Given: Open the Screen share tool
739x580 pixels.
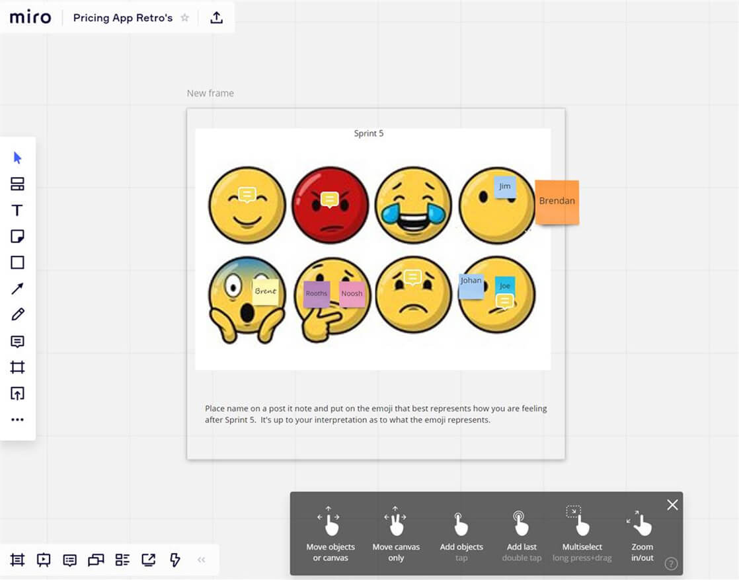Looking at the screenshot, I should coord(149,560).
